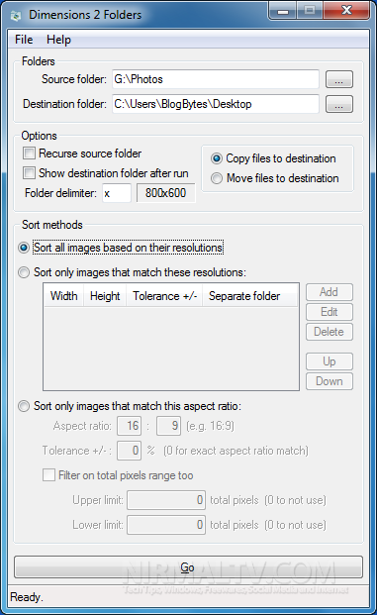Open the Help menu
377x615 pixels.
(x=58, y=40)
